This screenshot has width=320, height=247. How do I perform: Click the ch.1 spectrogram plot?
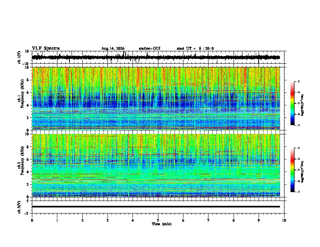pyautogui.click(x=156, y=98)
